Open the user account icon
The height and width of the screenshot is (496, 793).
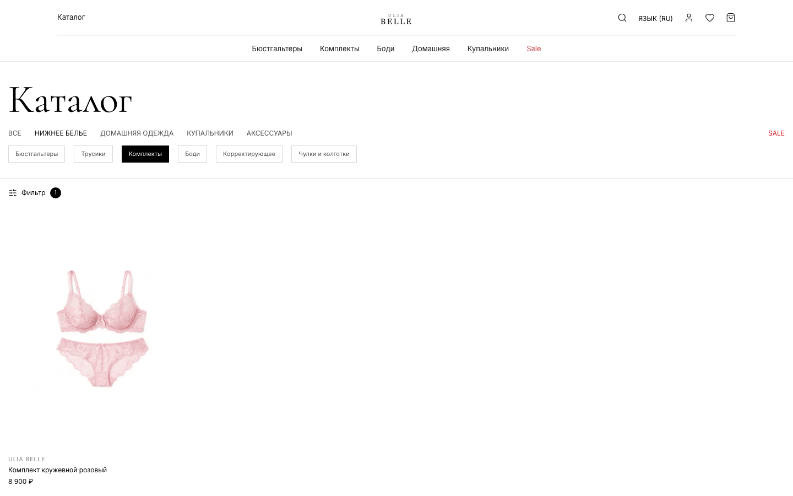click(x=689, y=18)
